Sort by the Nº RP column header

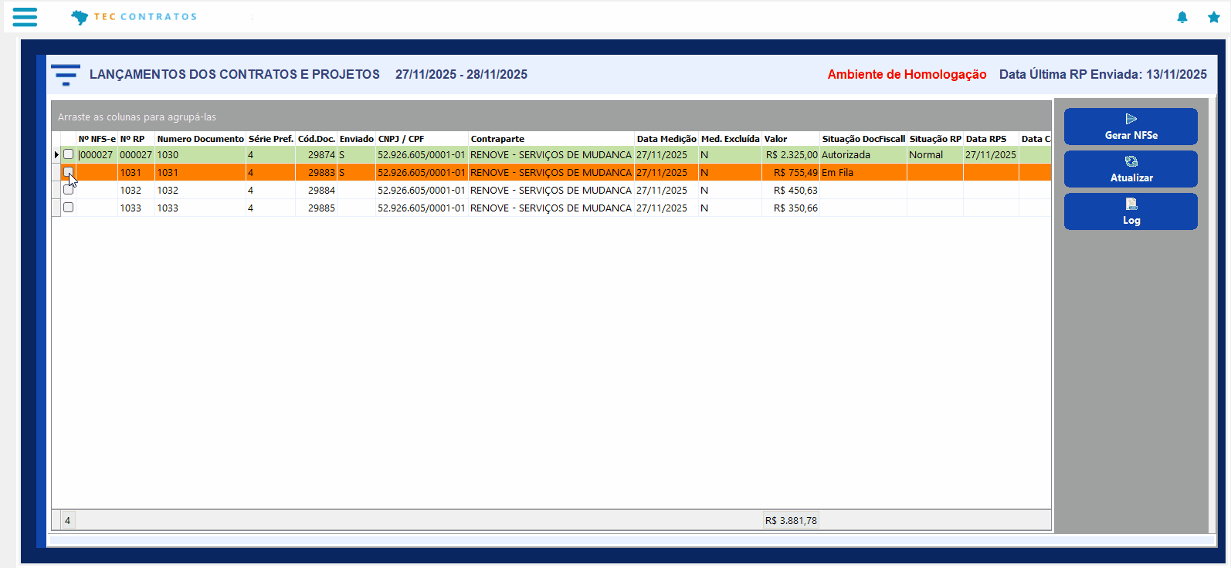pos(136,139)
